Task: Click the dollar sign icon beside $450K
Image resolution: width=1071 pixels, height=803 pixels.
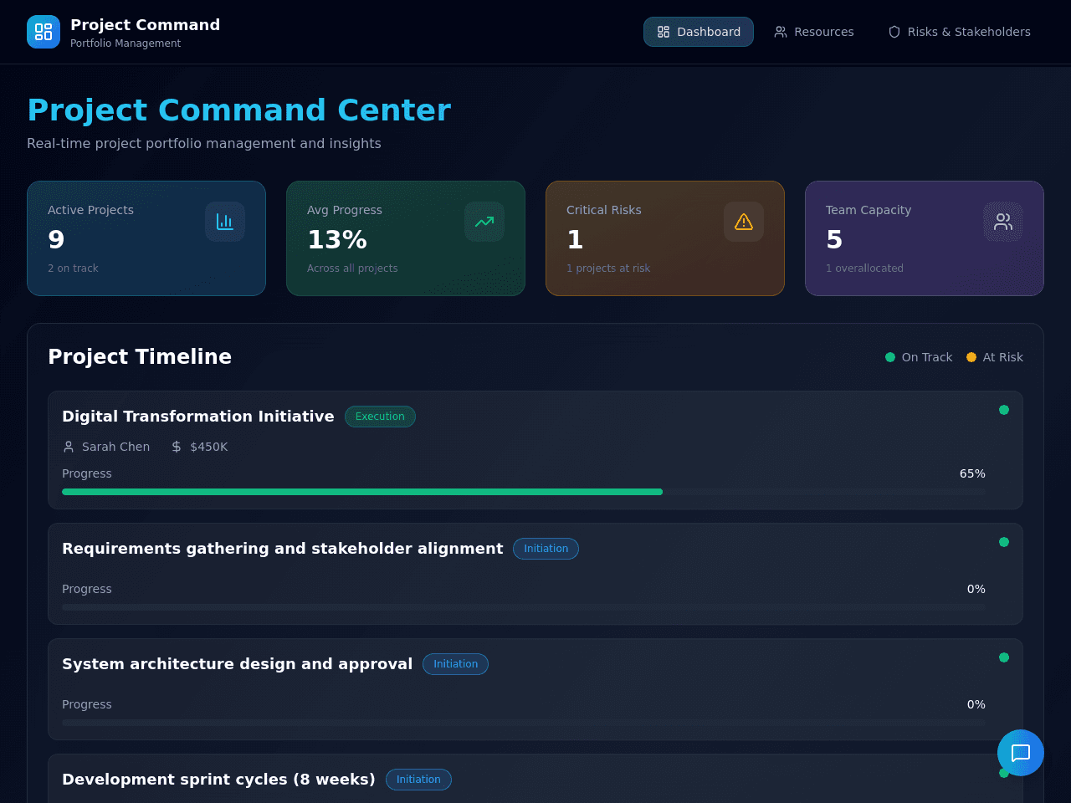Action: [177, 447]
